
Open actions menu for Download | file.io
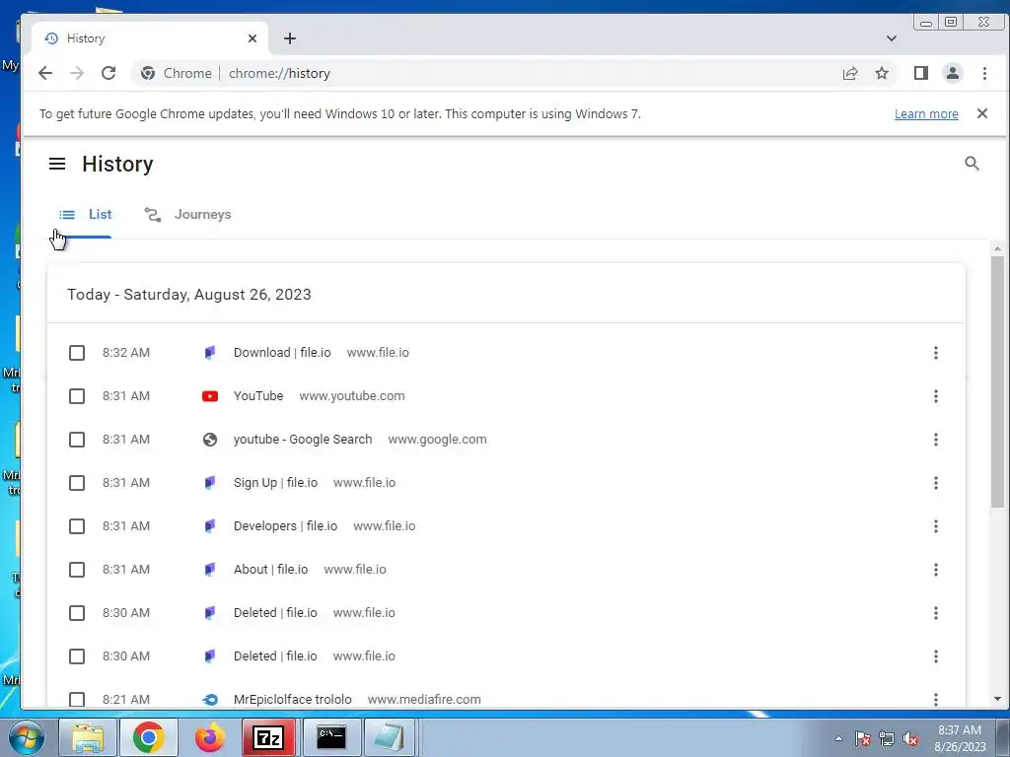tap(936, 353)
